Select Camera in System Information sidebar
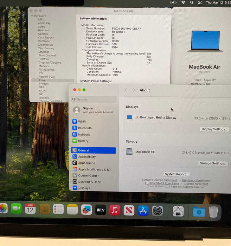This screenshot has height=246, width=231. point(43,34)
